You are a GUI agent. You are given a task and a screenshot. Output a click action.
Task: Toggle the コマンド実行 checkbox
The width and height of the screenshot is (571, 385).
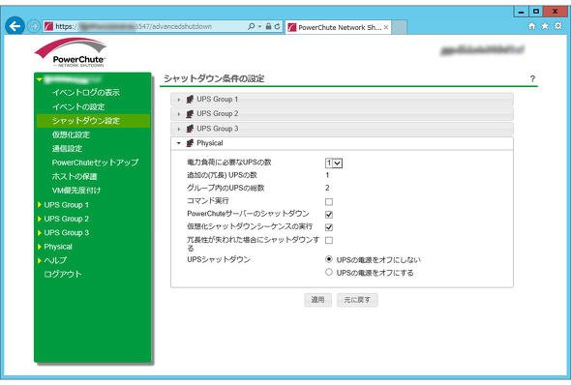[329, 201]
